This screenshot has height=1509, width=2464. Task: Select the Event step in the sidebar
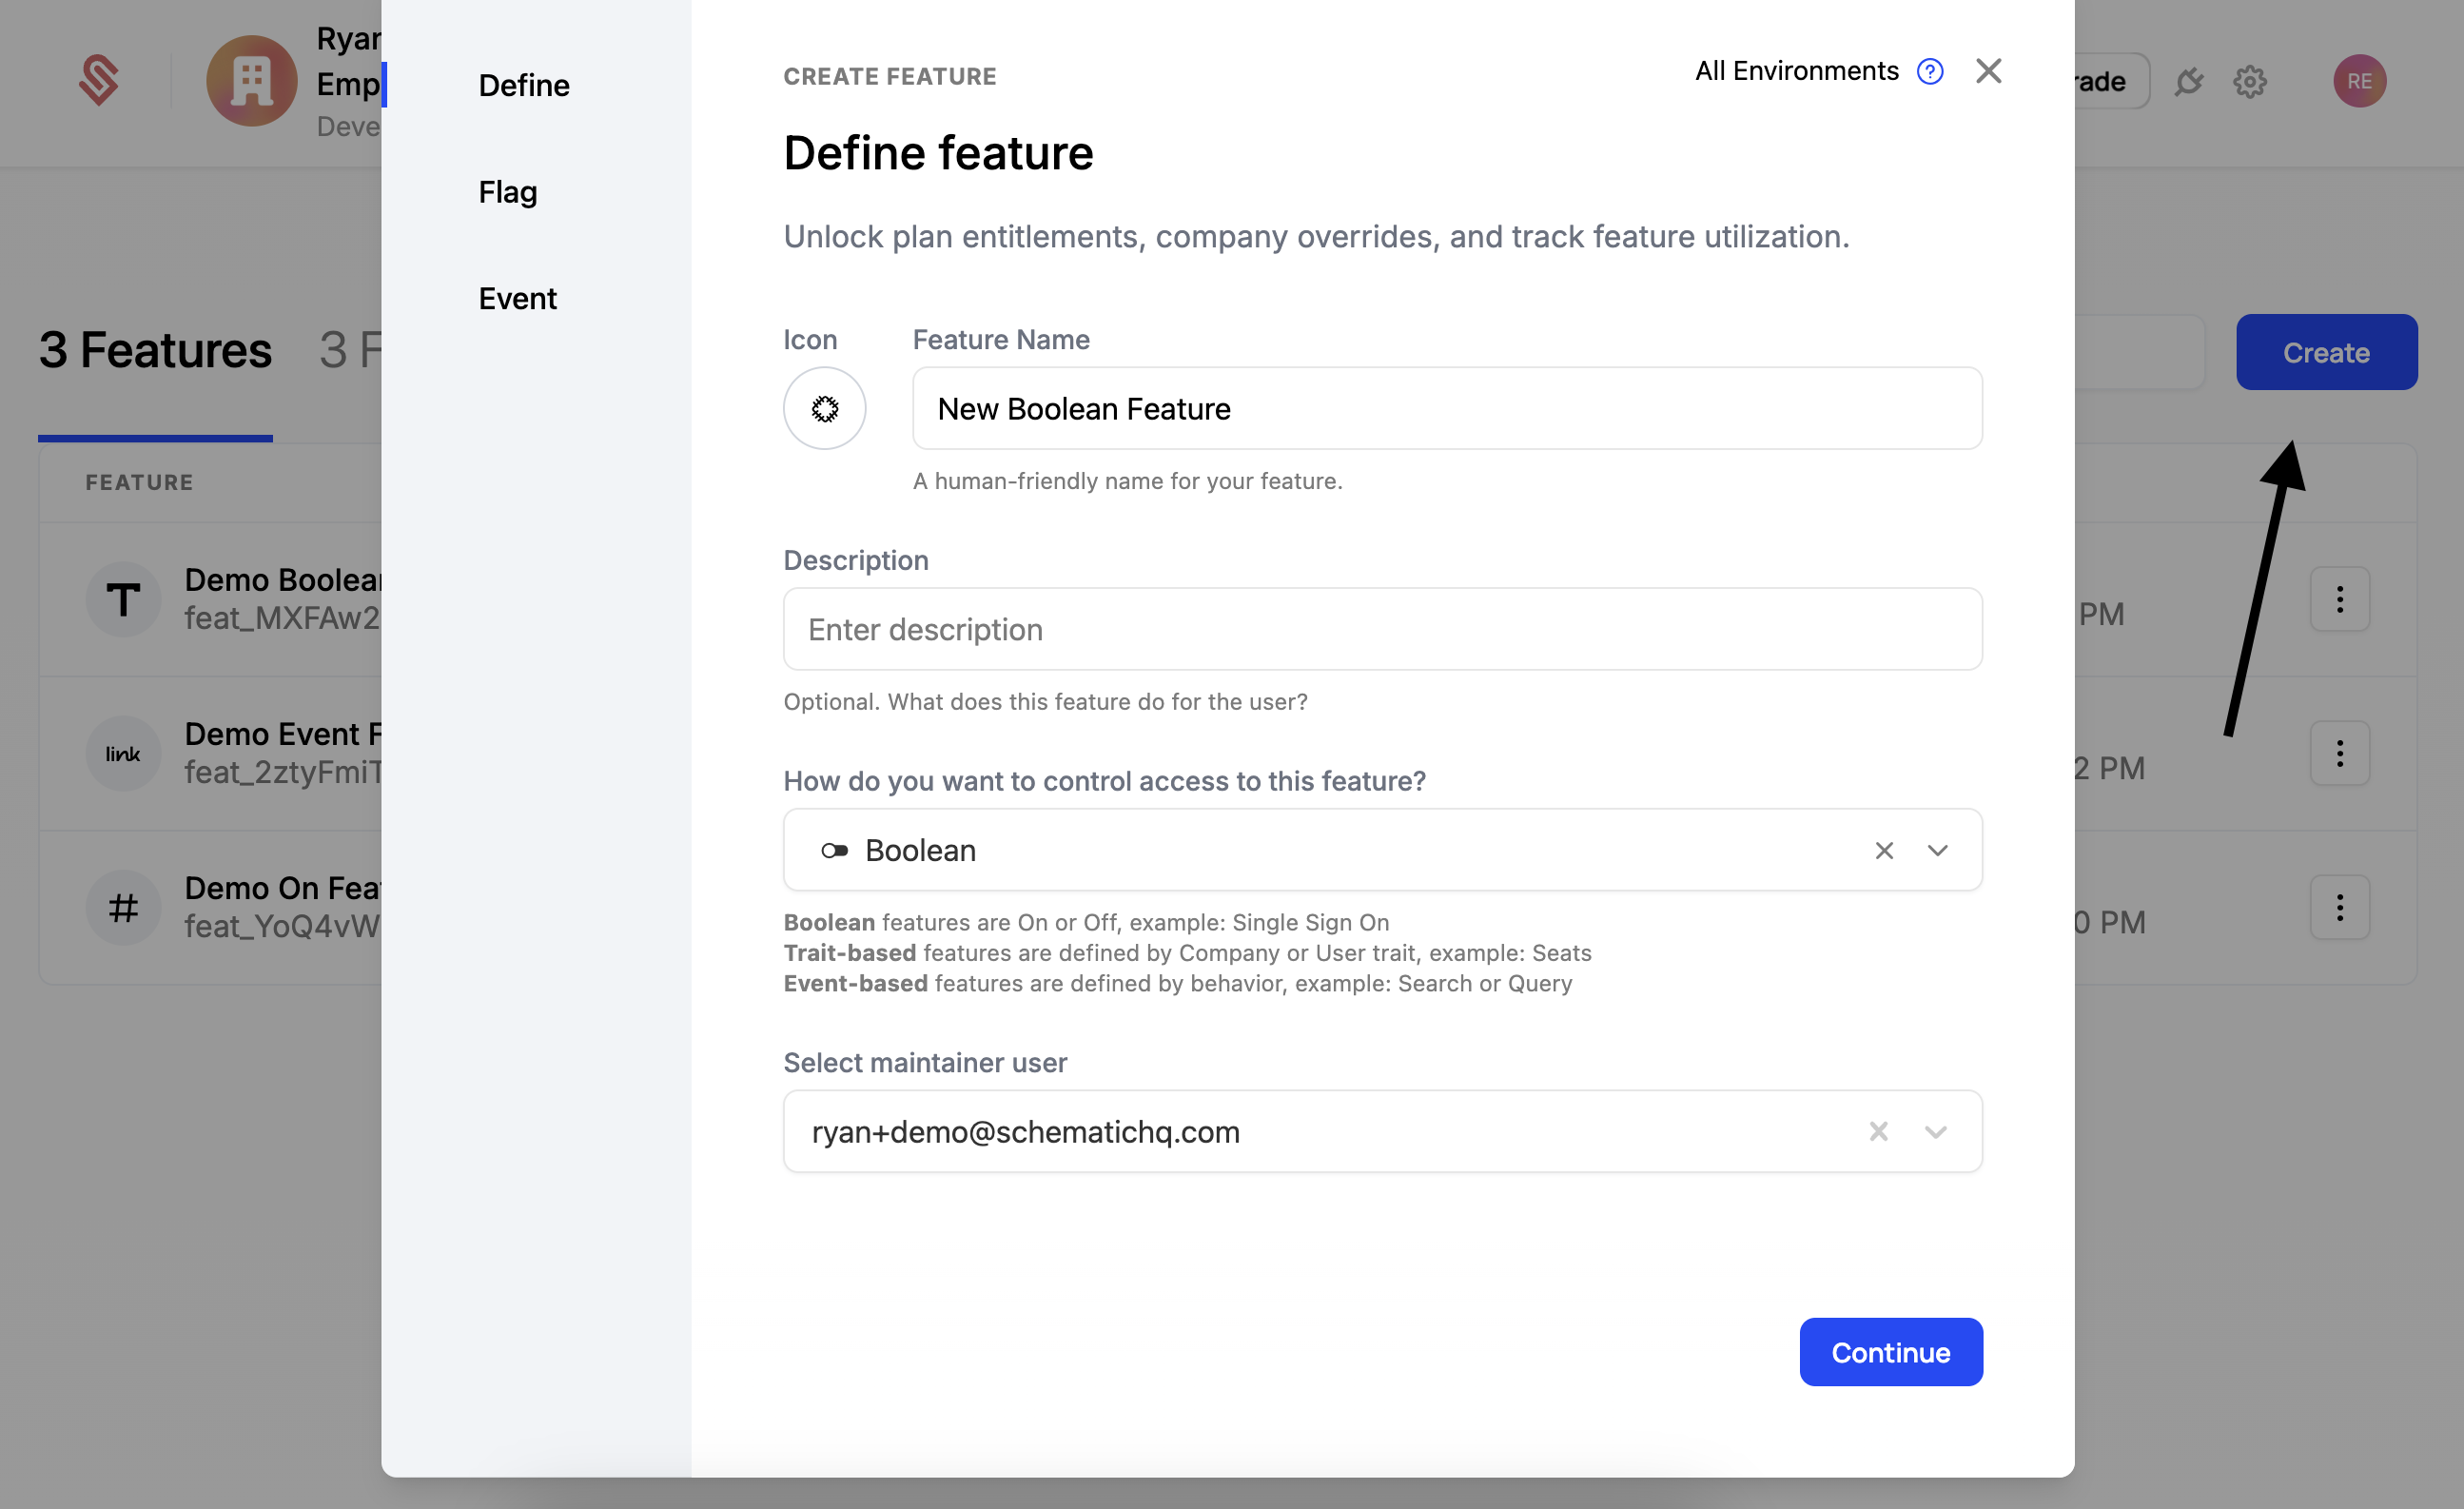click(x=517, y=298)
